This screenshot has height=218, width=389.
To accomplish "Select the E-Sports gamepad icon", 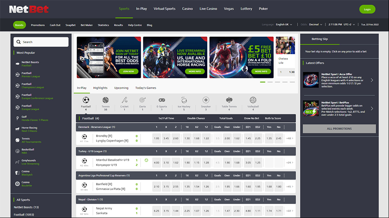I will [162, 100].
